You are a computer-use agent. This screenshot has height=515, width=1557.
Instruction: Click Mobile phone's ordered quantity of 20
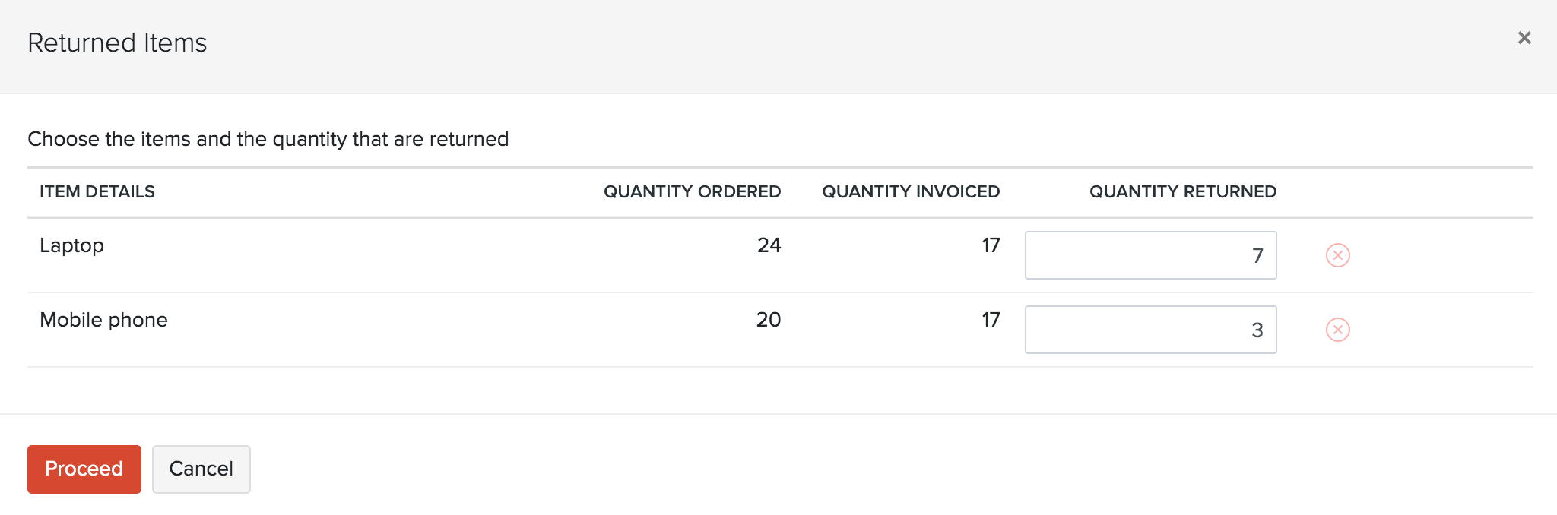pos(768,320)
